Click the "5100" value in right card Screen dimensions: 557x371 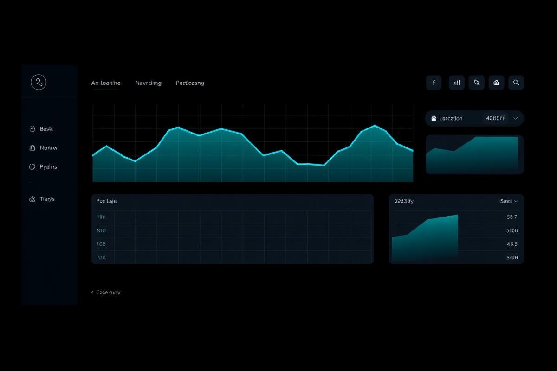(x=512, y=230)
